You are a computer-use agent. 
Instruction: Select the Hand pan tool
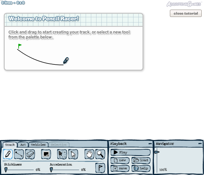pos(89,154)
